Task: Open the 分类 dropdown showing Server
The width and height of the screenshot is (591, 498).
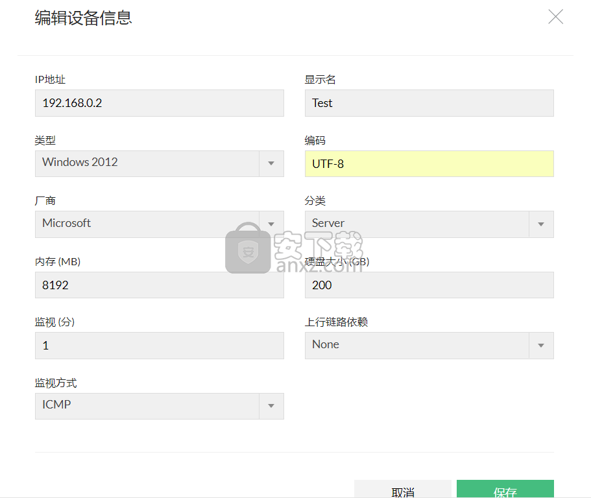Action: (x=429, y=224)
